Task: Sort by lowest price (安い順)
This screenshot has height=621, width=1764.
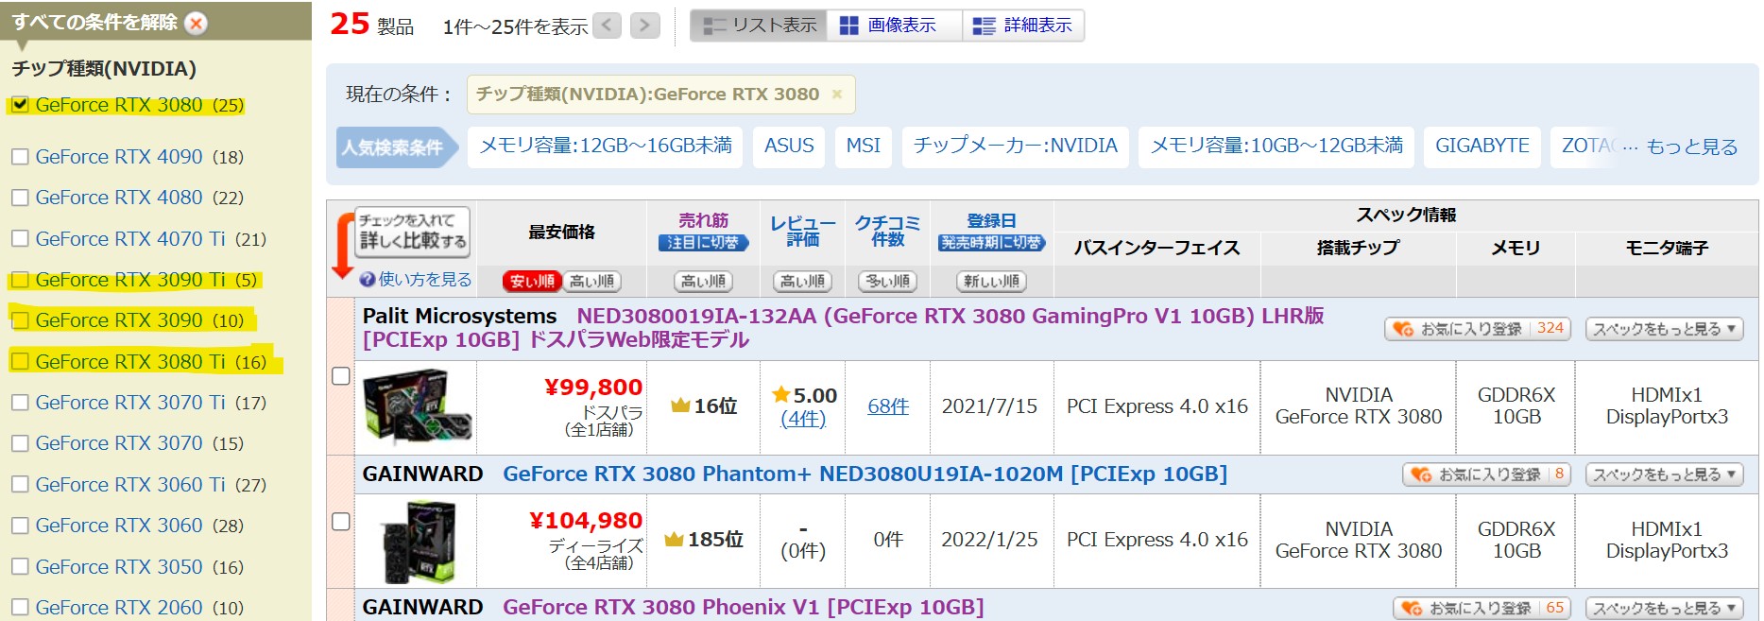Action: tap(532, 281)
